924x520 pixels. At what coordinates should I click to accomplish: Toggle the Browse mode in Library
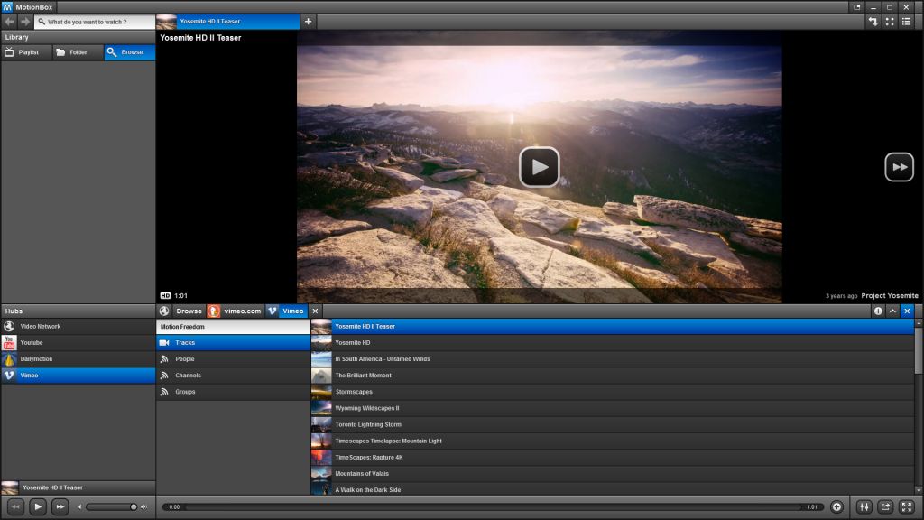(x=128, y=52)
